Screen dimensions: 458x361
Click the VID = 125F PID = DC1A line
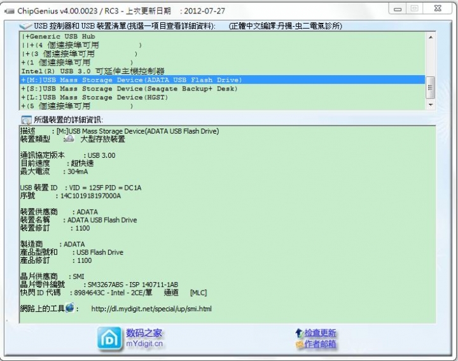(x=81, y=188)
